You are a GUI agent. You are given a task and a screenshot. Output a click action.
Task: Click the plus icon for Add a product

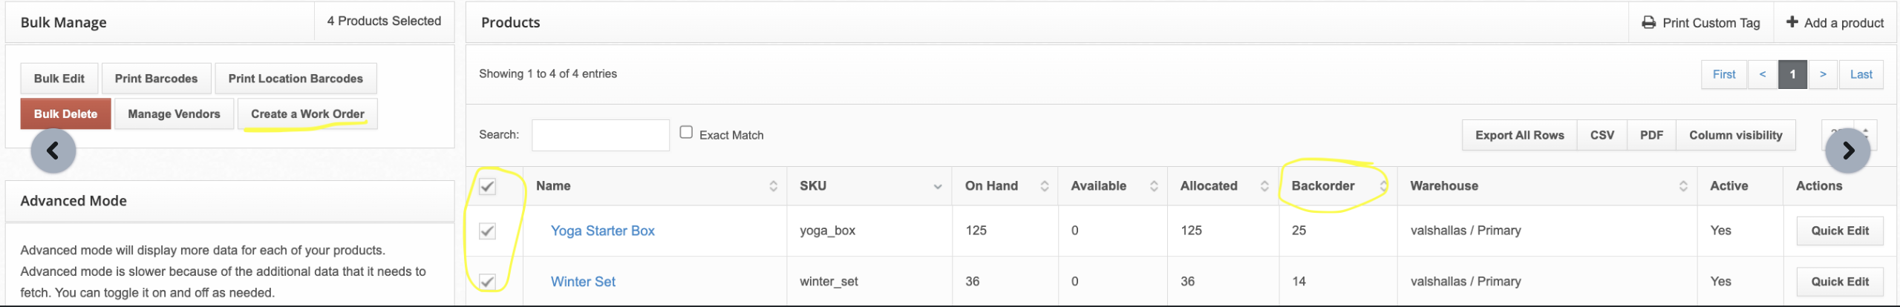[1792, 22]
